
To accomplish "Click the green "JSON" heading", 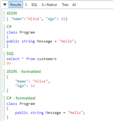I will [12, 13].
